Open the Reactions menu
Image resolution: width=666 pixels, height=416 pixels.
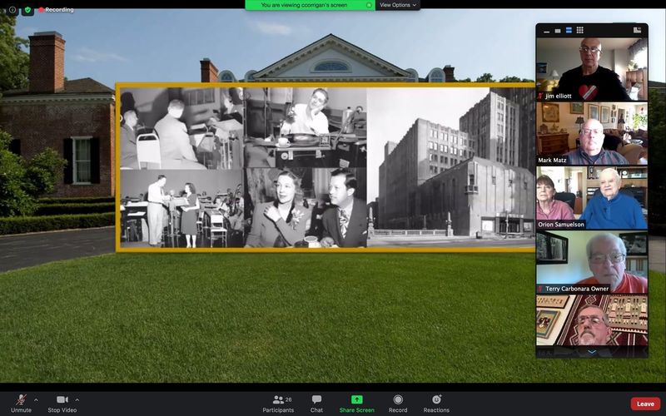click(x=436, y=404)
